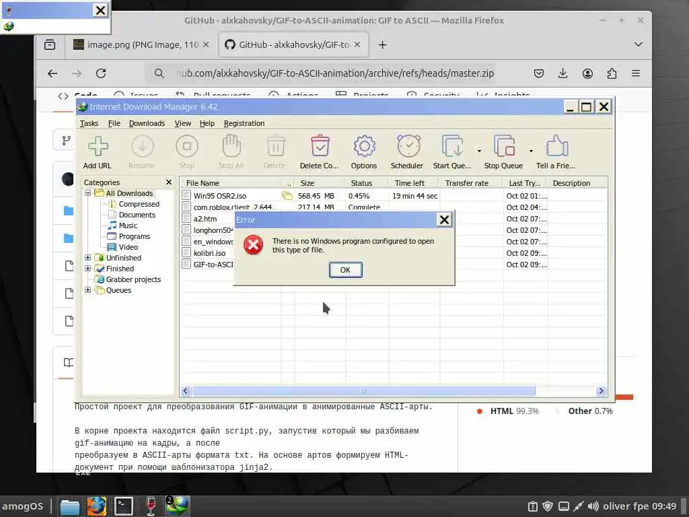Open Start Queue dropdown arrow

point(479,151)
